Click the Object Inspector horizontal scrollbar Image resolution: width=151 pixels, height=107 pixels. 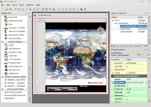click(127, 46)
